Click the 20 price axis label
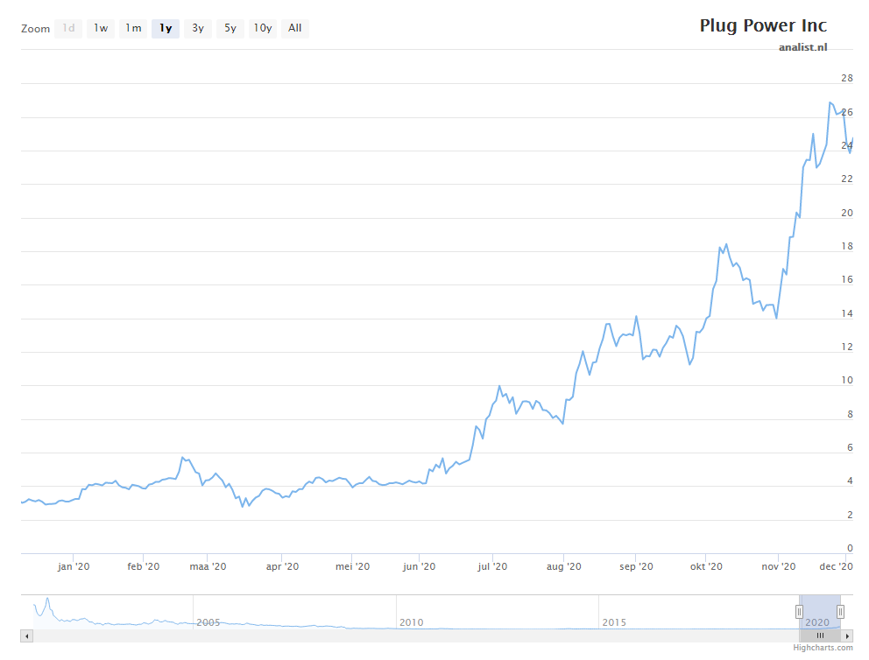The width and height of the screenshot is (869, 660). (x=847, y=213)
